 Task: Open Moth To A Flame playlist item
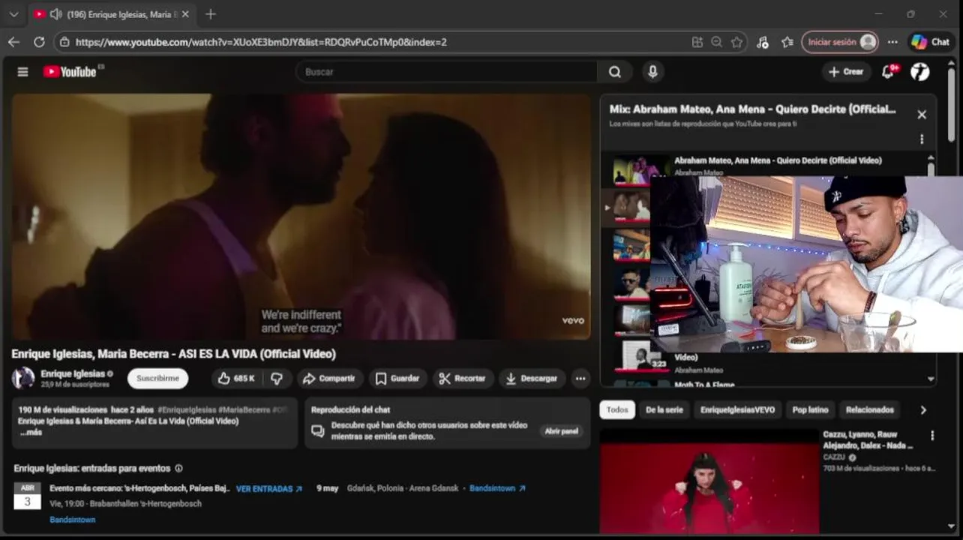click(704, 385)
